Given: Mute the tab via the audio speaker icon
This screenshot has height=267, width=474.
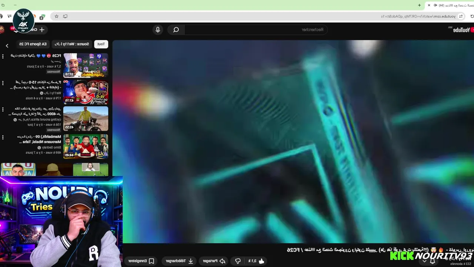Looking at the screenshot, I should pyautogui.click(x=435, y=5).
